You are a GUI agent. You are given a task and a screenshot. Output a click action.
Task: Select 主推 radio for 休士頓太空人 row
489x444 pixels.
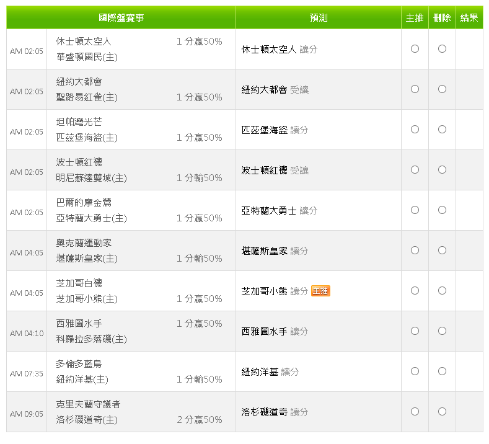tap(415, 48)
